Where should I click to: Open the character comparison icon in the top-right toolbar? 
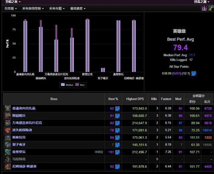(x=204, y=8)
